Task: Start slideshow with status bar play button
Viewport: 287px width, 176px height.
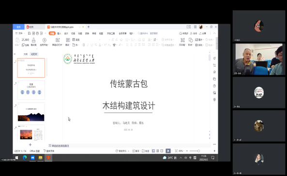Action: coord(168,151)
